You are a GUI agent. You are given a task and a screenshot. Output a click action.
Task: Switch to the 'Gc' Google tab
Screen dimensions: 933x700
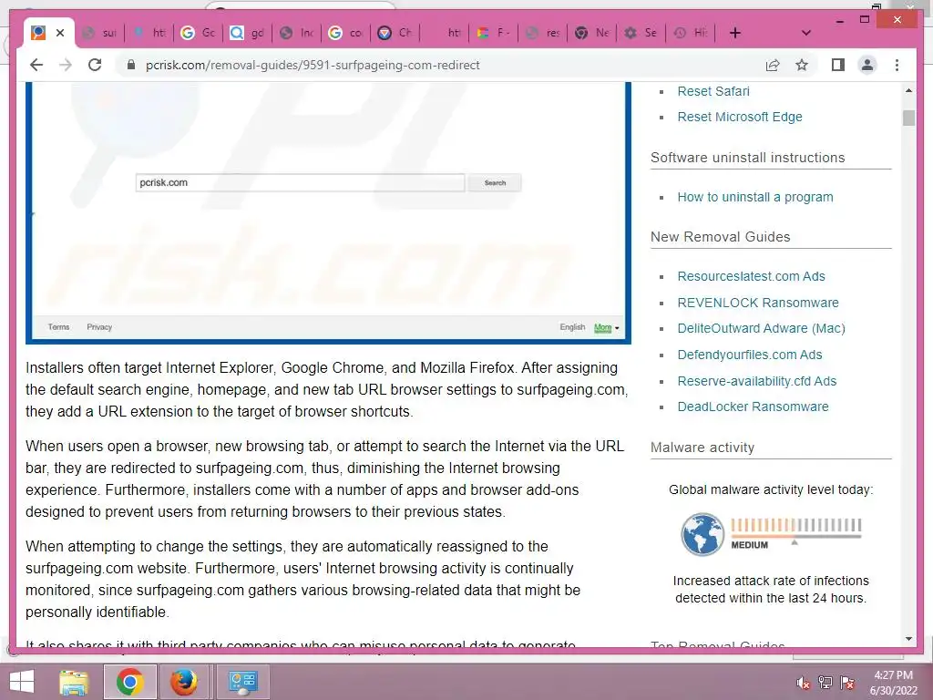[198, 33]
